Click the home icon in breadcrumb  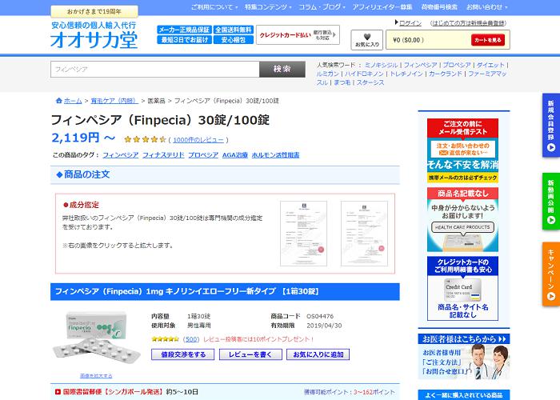(59, 101)
